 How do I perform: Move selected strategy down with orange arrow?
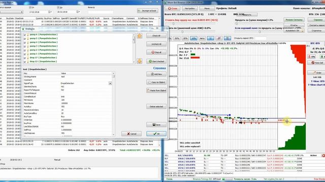(x=140, y=61)
